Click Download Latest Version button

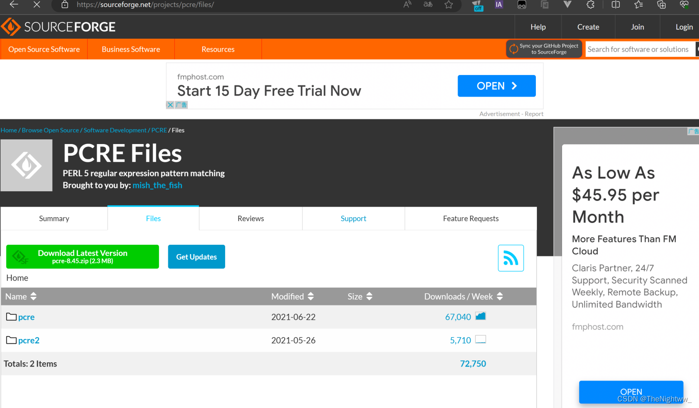tap(82, 256)
